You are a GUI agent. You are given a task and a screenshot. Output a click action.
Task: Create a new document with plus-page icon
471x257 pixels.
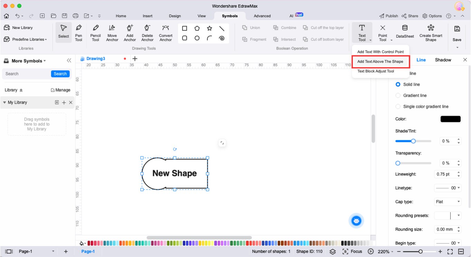coord(42,16)
